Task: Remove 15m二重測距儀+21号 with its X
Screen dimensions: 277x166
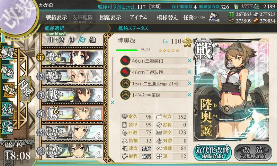Action: click(x=189, y=83)
